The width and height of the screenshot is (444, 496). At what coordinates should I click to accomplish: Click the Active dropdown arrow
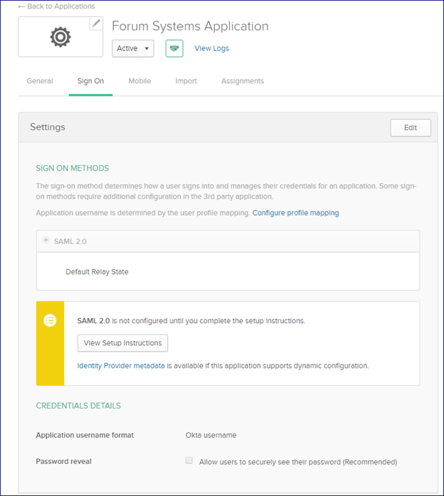tap(147, 48)
